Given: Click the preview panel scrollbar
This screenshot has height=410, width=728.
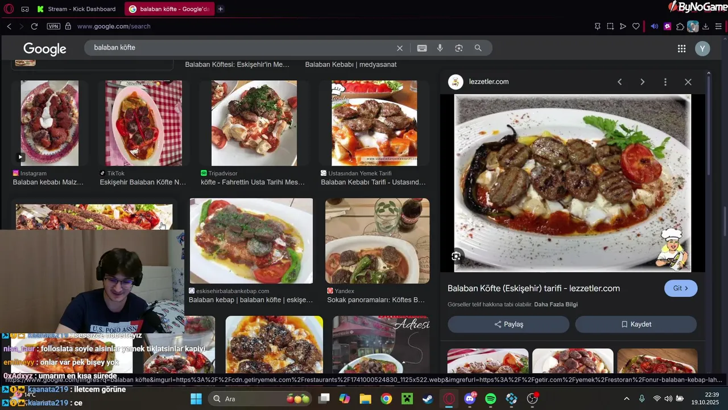Looking at the screenshot, I should pyautogui.click(x=709, y=125).
